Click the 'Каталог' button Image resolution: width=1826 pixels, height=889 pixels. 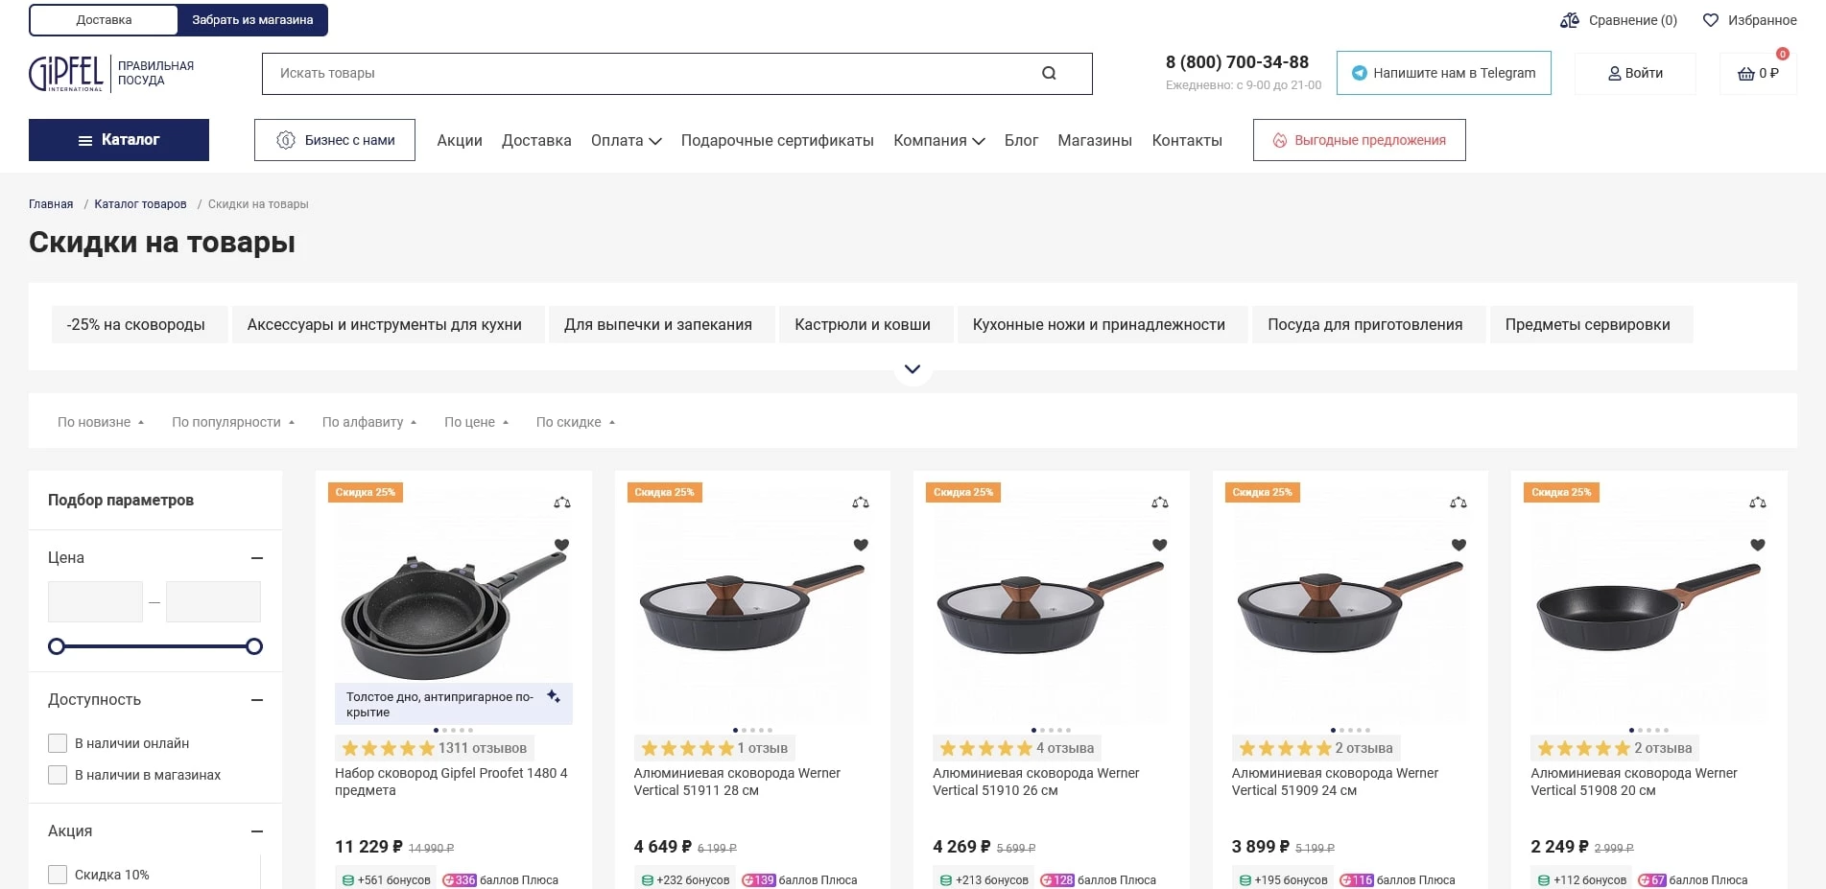pos(119,140)
